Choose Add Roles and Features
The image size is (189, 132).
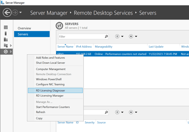tap(50, 58)
